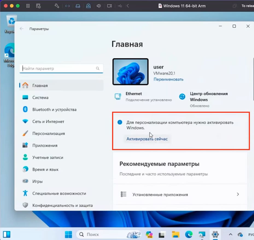Open the Ethernet connection status card
This screenshot has height=240, width=254.
click(x=143, y=97)
